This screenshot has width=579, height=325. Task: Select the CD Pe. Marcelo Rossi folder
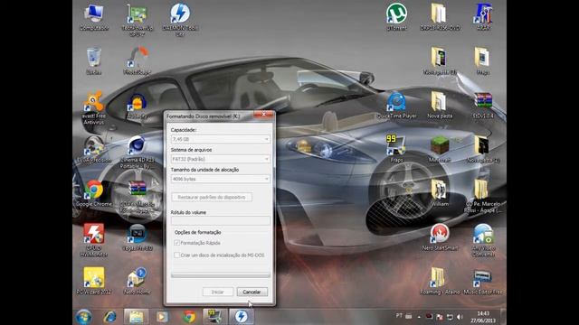(483, 196)
